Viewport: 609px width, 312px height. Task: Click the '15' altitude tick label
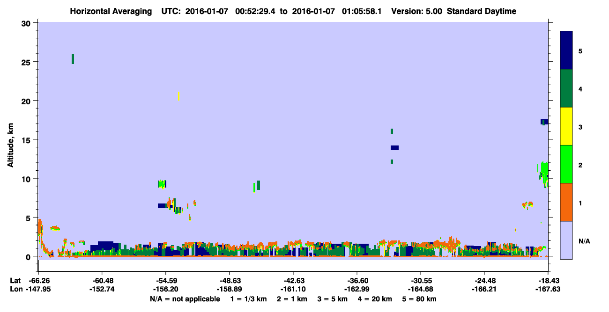(x=27, y=140)
